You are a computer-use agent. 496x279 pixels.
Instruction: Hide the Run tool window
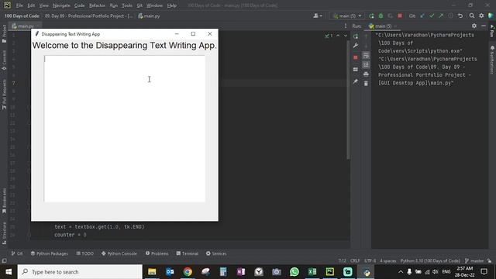coord(484,26)
